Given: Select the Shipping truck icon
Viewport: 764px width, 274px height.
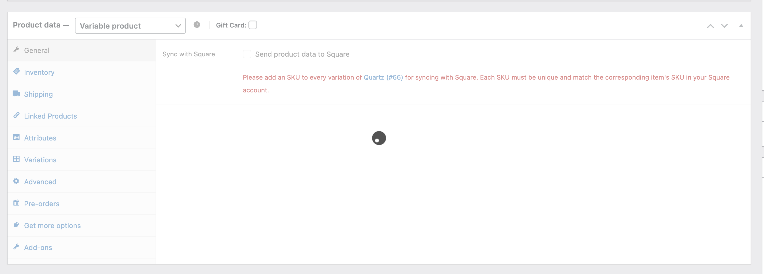Looking at the screenshot, I should point(17,93).
